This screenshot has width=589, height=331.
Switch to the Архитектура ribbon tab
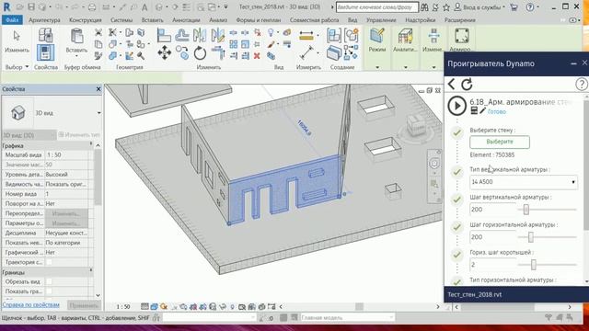coord(44,20)
